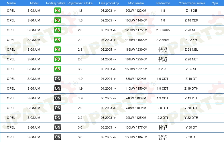Click ON diesel icon in Z 19 DT row

coord(57,79)
